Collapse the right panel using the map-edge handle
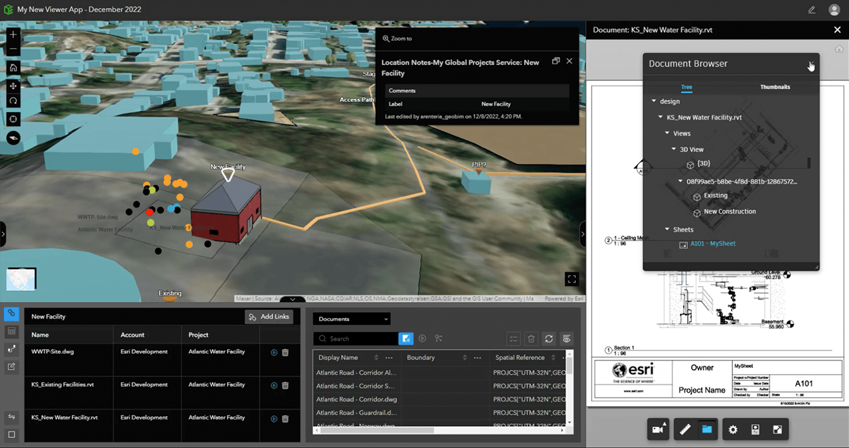The height and width of the screenshot is (448, 849). coord(582,234)
